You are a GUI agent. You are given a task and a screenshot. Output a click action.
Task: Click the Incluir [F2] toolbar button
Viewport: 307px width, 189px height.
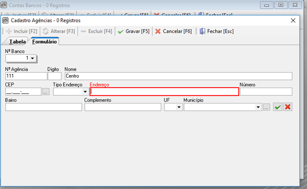(21, 31)
